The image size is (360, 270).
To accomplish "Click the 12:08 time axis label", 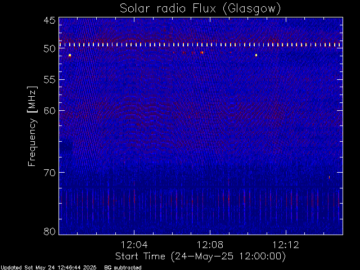I will tap(210, 245).
